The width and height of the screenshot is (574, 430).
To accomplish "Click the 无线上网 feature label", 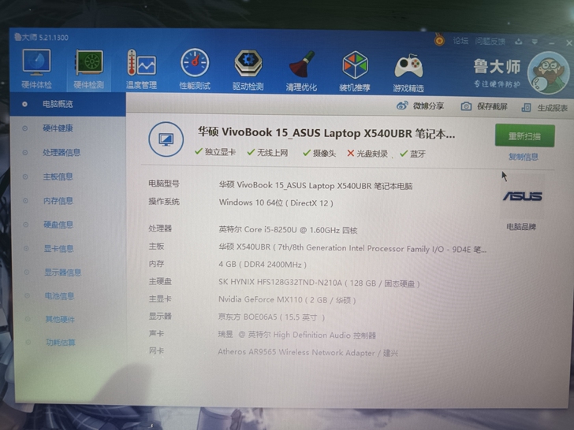I will (x=272, y=153).
